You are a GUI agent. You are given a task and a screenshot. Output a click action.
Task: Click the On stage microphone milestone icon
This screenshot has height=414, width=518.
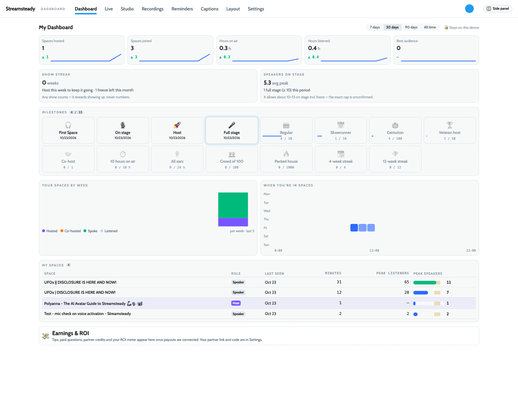tap(123, 125)
